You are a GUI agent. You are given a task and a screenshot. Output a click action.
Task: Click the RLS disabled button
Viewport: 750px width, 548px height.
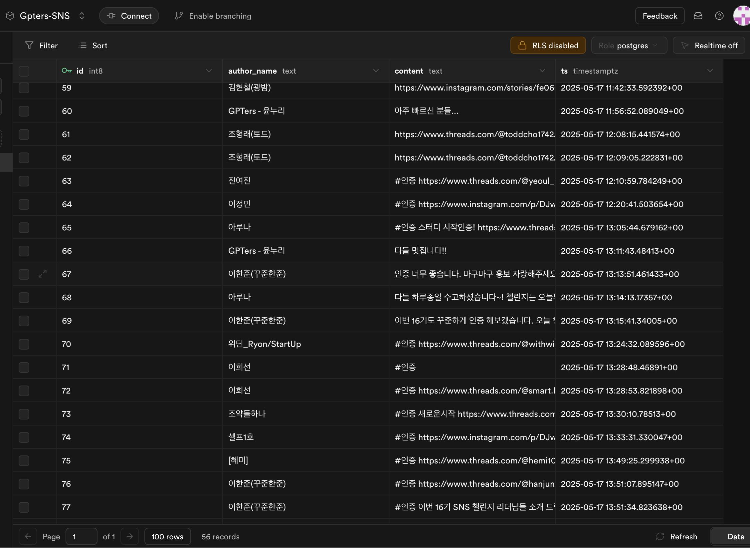548,46
